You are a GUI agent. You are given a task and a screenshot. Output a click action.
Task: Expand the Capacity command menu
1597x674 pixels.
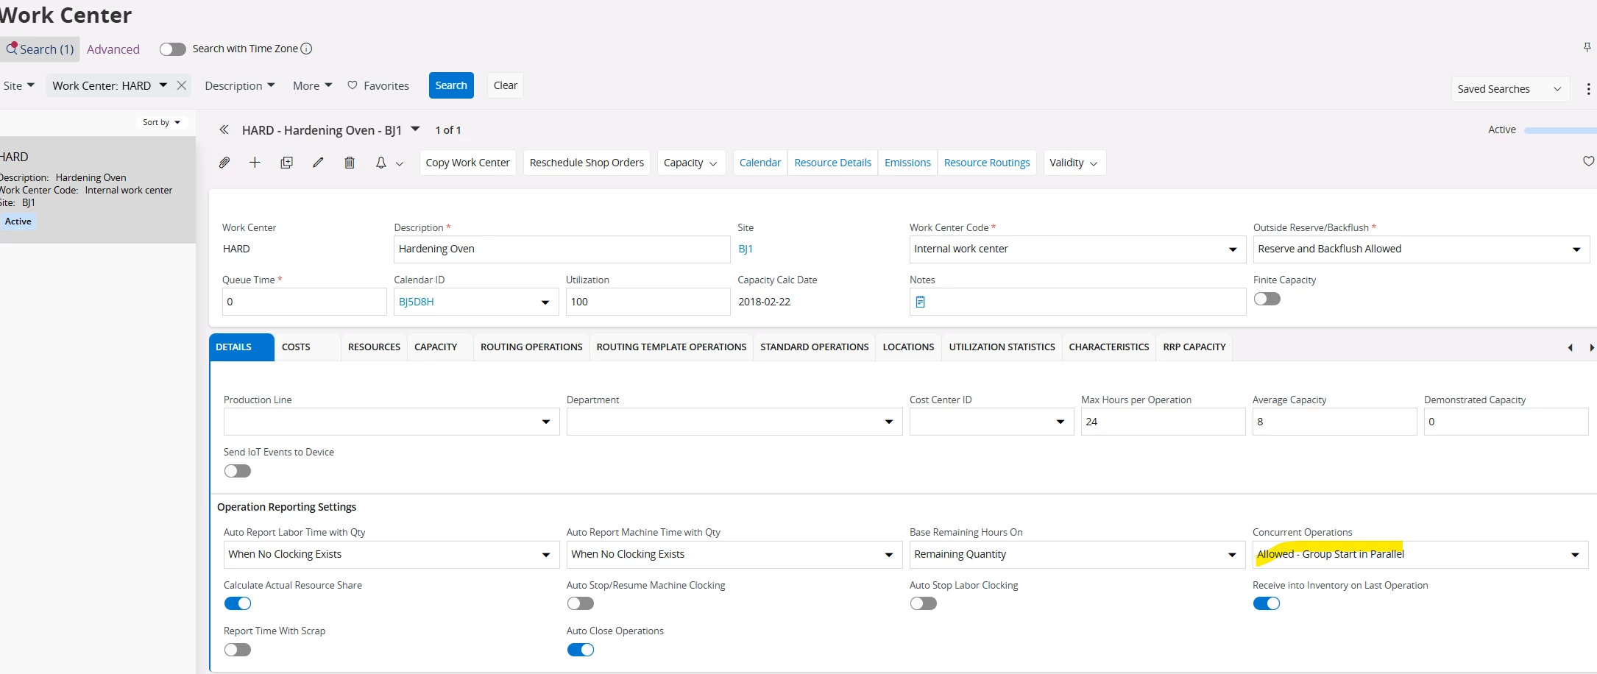(x=690, y=163)
